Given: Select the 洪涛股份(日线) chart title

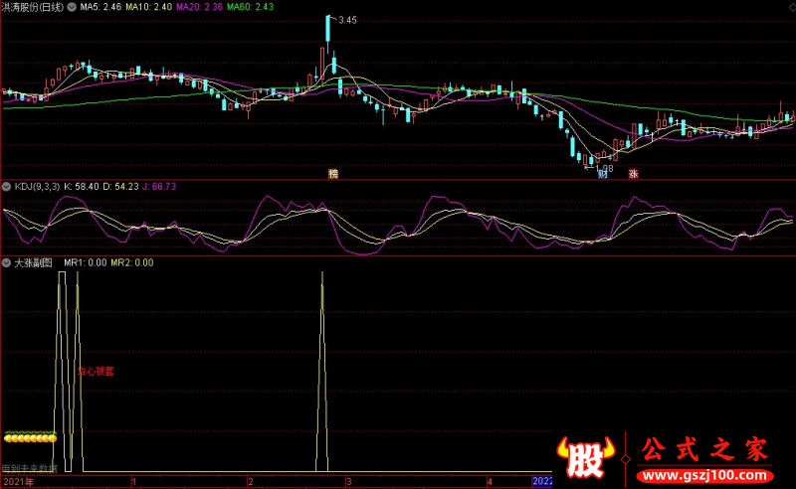Looking at the screenshot, I should [x=33, y=7].
